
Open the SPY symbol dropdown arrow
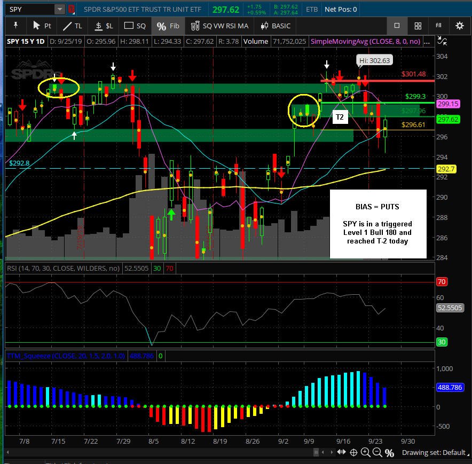click(60, 9)
